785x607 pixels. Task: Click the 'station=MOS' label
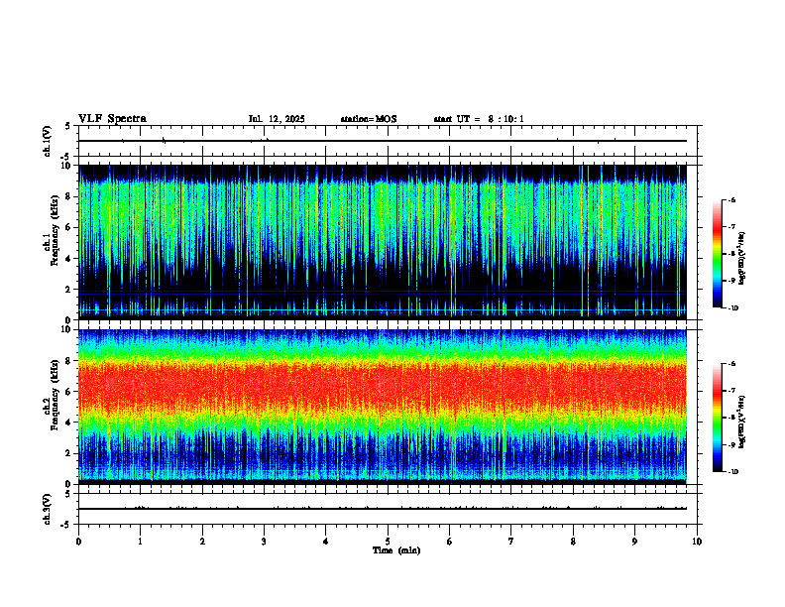(369, 119)
